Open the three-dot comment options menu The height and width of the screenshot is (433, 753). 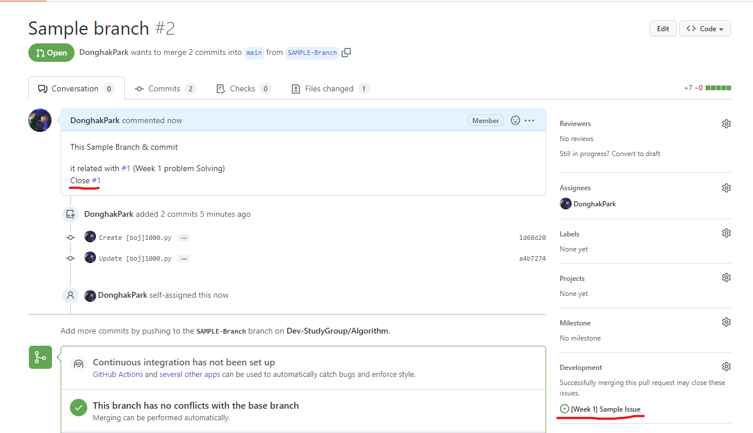(x=529, y=120)
